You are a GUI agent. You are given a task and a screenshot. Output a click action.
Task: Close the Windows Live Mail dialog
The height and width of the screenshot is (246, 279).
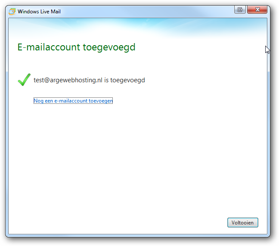[257, 9]
